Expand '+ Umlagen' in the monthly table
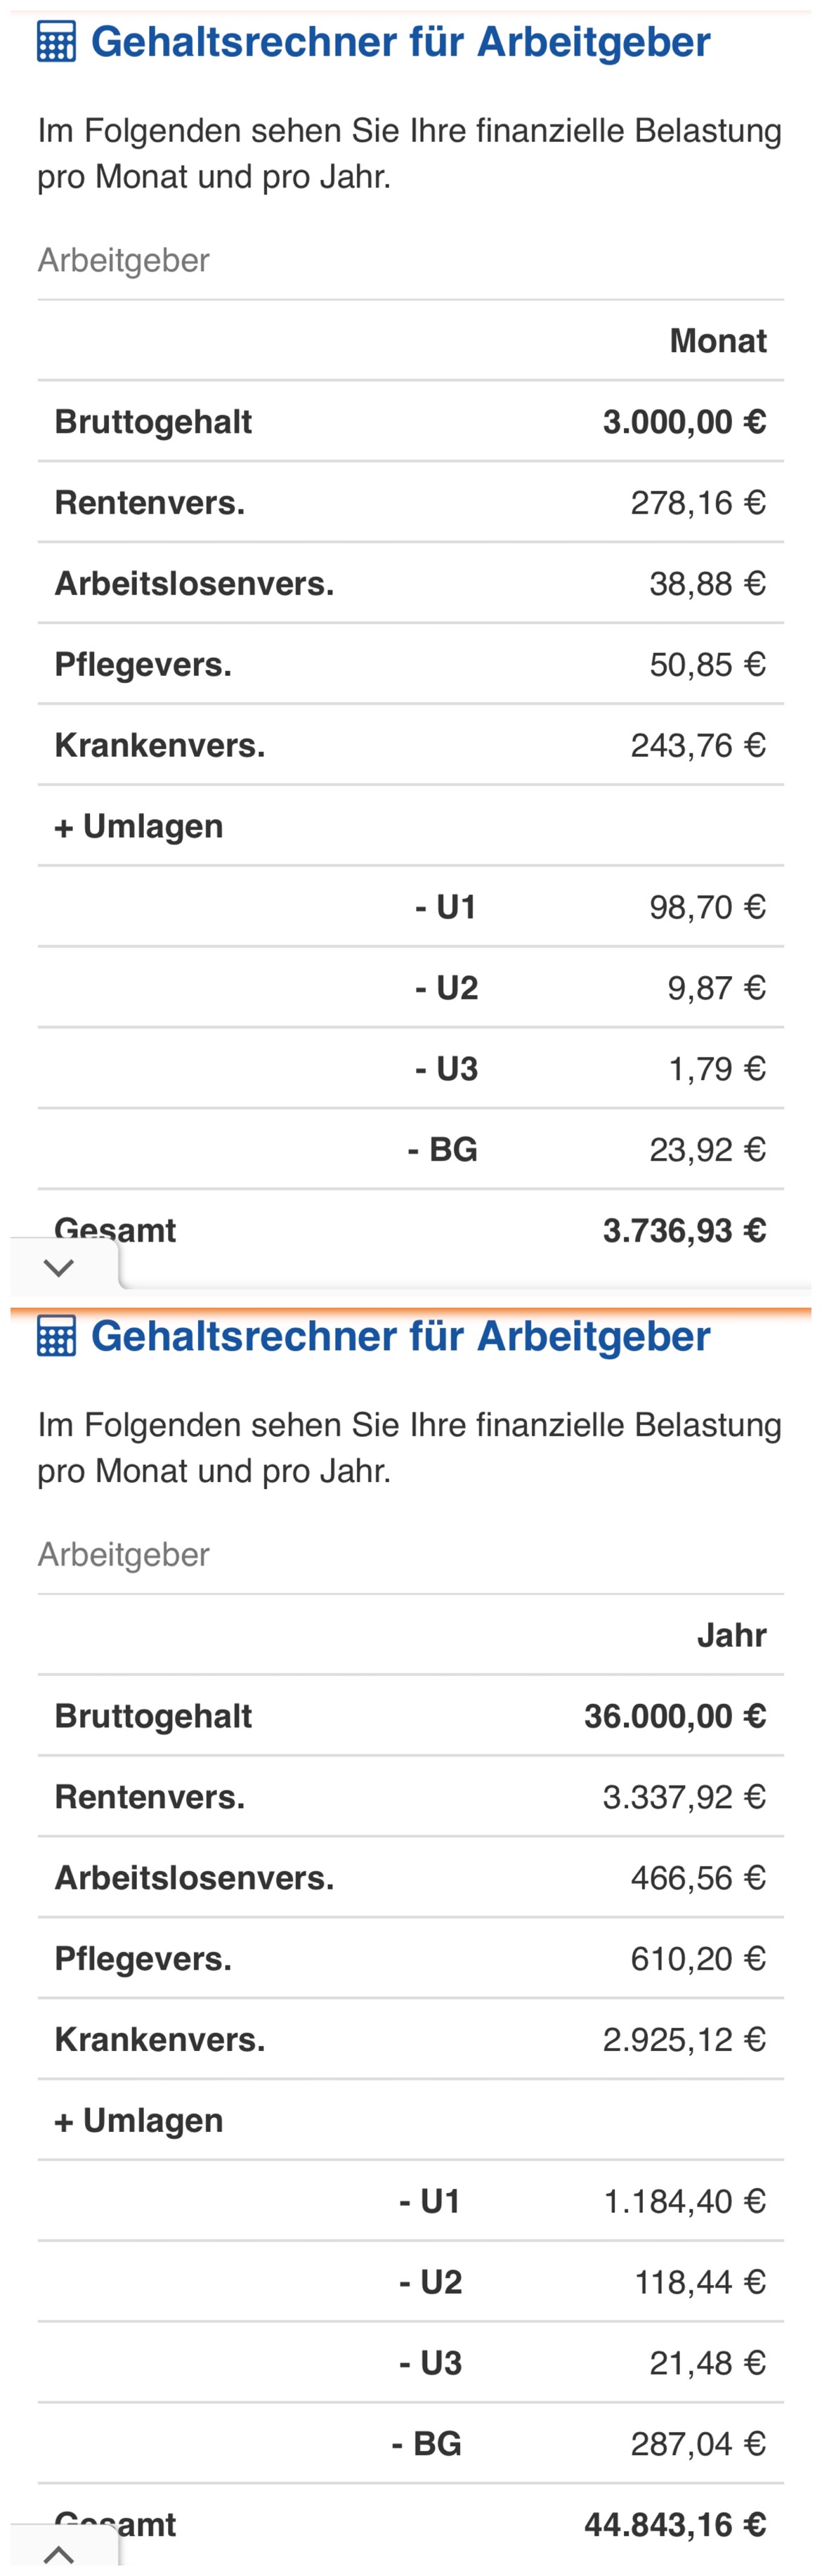Image resolution: width=822 pixels, height=2576 pixels. 138,826
